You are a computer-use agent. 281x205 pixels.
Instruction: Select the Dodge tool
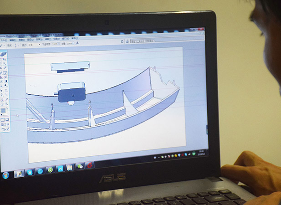click(6, 86)
